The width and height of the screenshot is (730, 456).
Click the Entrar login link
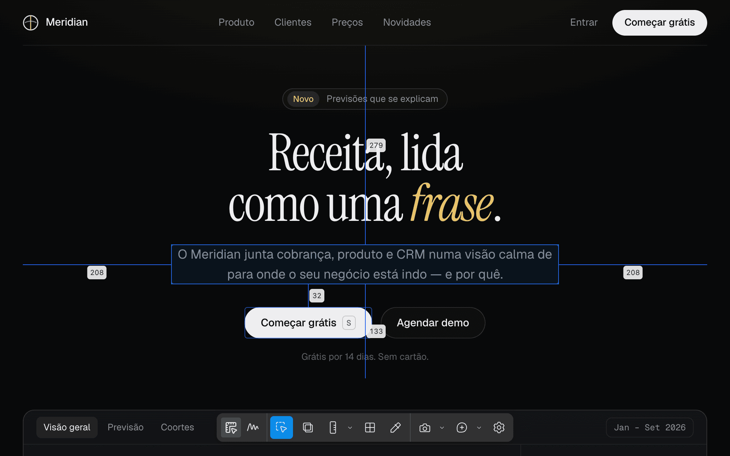[584, 22]
